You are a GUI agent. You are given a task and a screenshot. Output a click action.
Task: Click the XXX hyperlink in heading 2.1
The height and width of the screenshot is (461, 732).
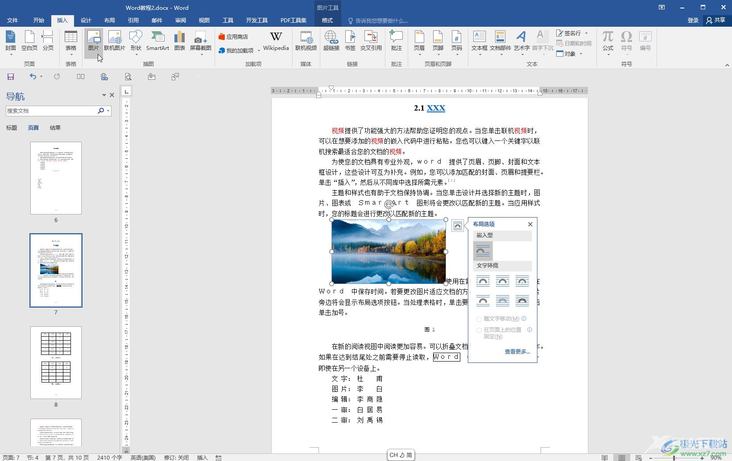click(x=436, y=108)
